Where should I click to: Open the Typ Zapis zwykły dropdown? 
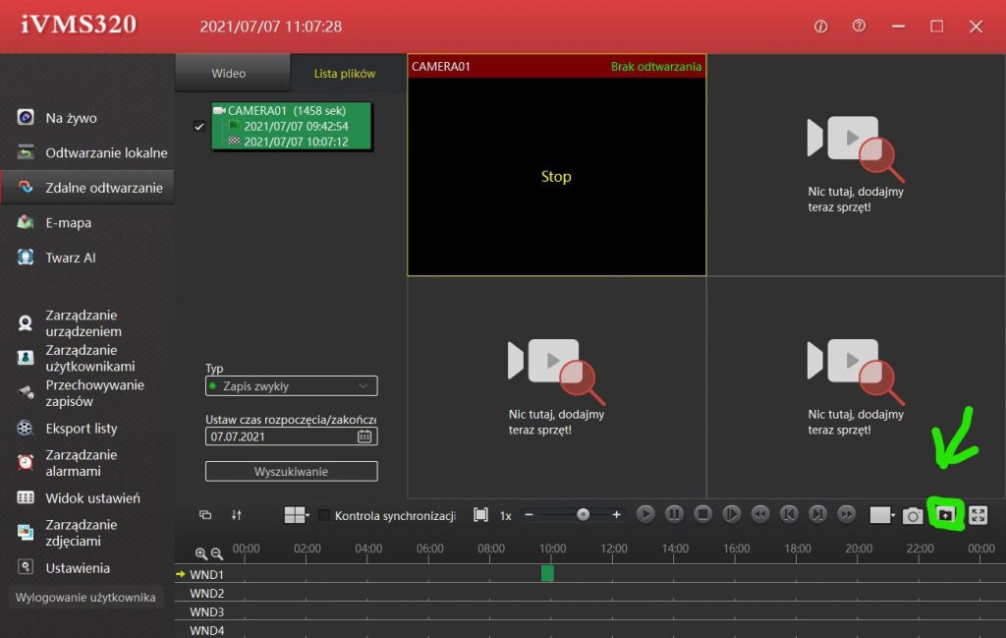(291, 386)
